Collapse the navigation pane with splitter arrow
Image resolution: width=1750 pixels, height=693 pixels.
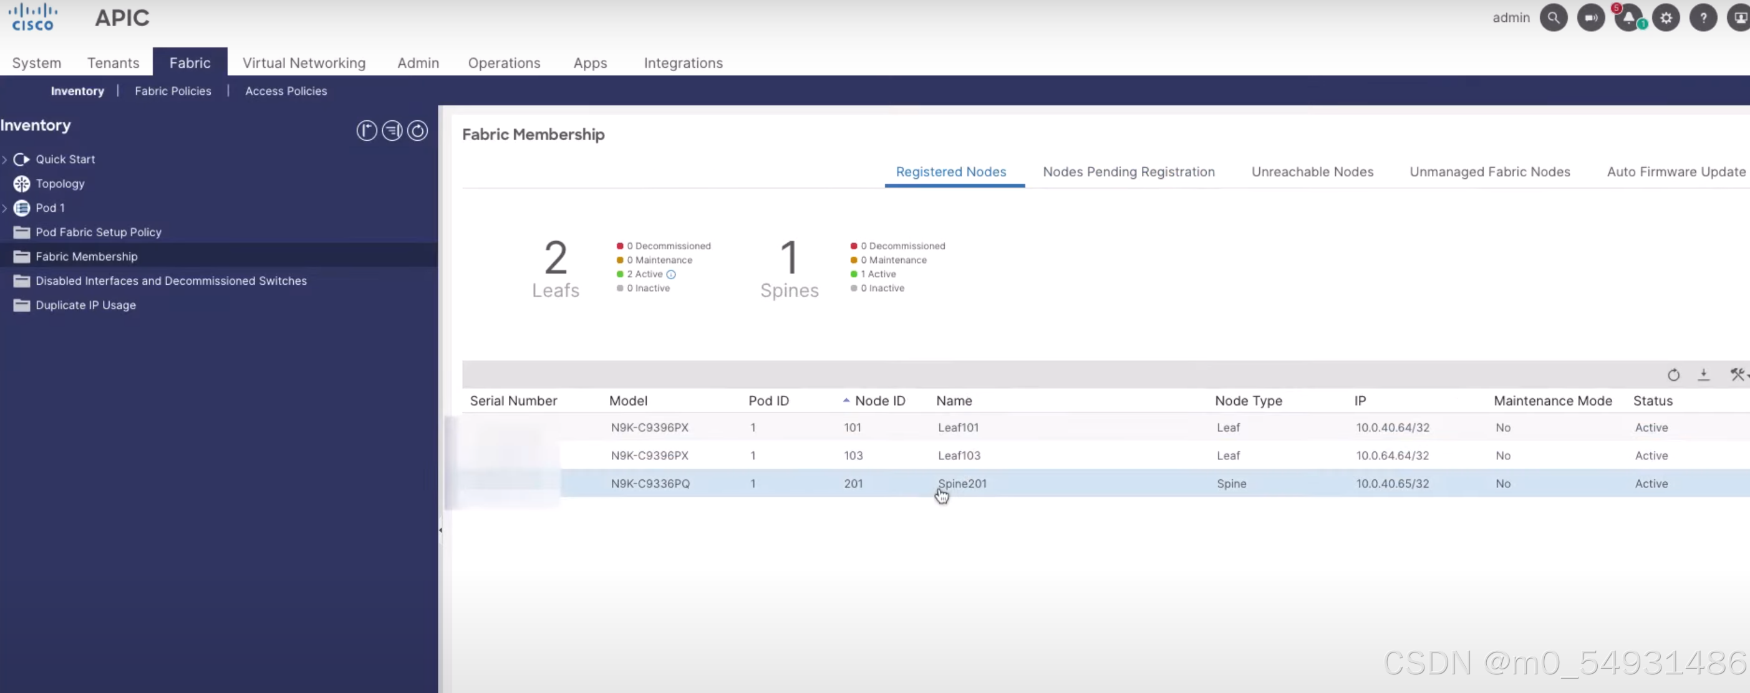click(440, 530)
